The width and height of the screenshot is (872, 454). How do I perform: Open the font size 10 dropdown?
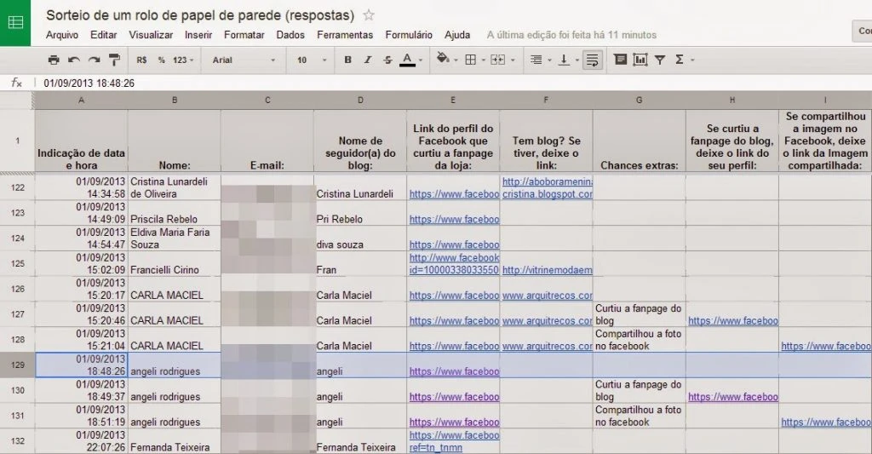[x=312, y=60]
